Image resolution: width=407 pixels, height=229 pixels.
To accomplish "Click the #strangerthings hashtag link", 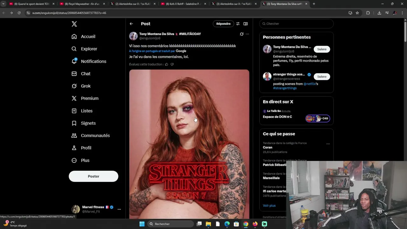I will pos(285,88).
